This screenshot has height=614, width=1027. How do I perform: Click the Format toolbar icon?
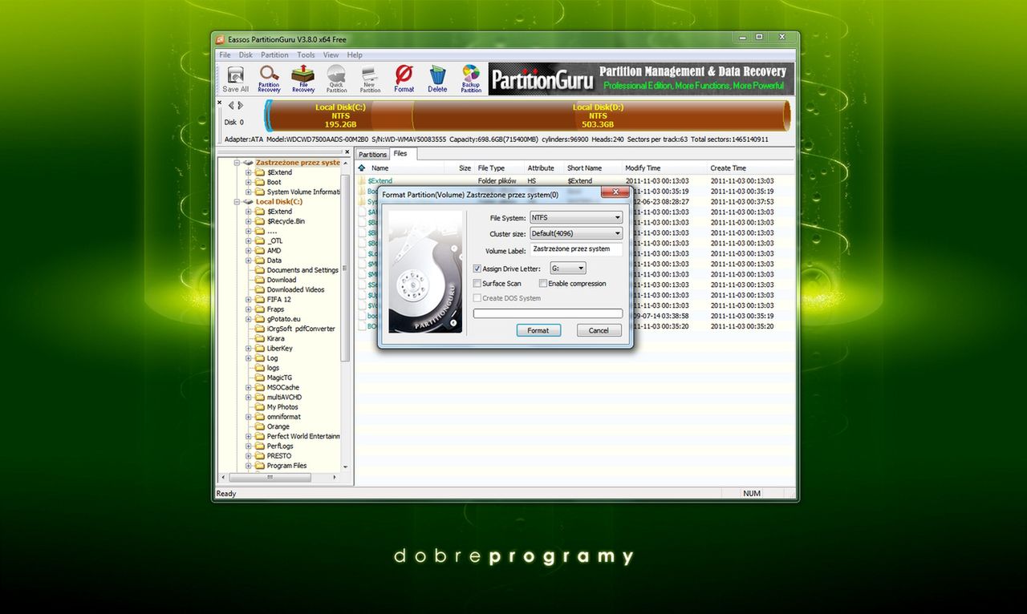tap(404, 79)
